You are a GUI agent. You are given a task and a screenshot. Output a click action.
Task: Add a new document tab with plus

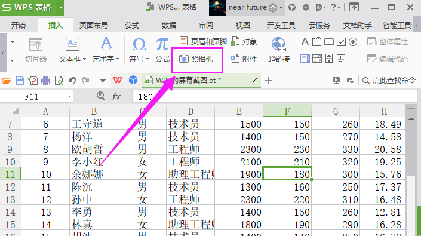(269, 81)
